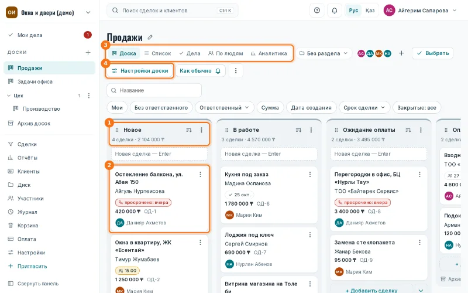Open the help question mark icon
Image resolution: width=468 pixels, height=293 pixels.
click(x=317, y=11)
